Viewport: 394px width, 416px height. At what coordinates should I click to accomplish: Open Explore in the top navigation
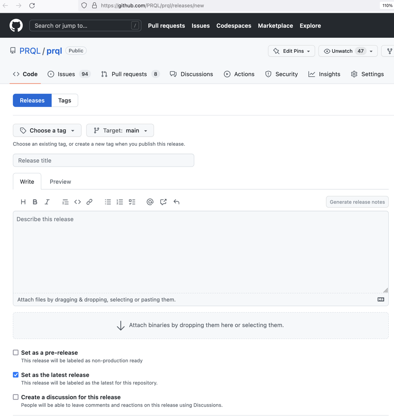(310, 26)
